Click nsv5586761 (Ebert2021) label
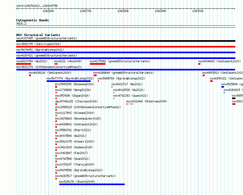 pos(73,130)
